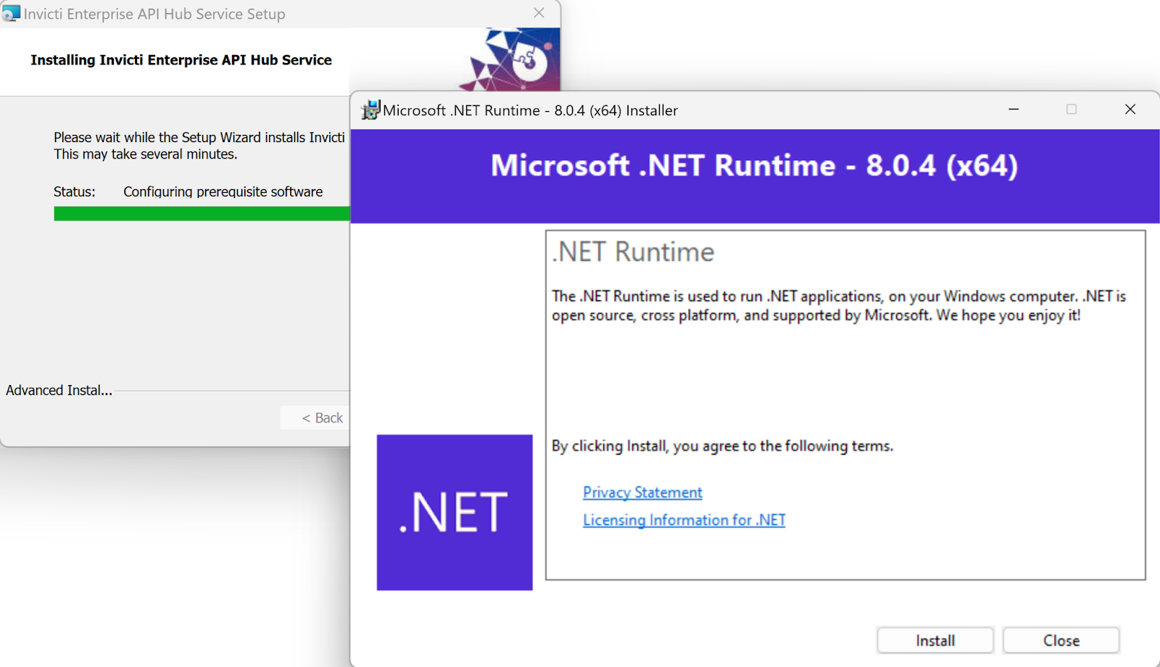Maximize the .NET Runtime installer window
The image size is (1160, 667).
(1071, 109)
